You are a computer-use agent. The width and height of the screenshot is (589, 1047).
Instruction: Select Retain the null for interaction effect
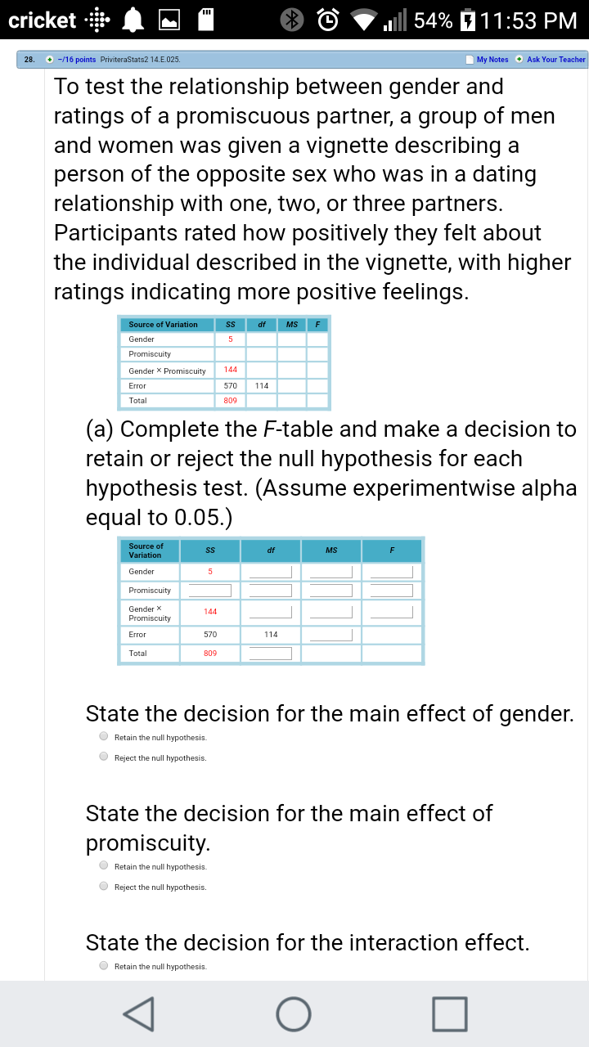point(104,965)
